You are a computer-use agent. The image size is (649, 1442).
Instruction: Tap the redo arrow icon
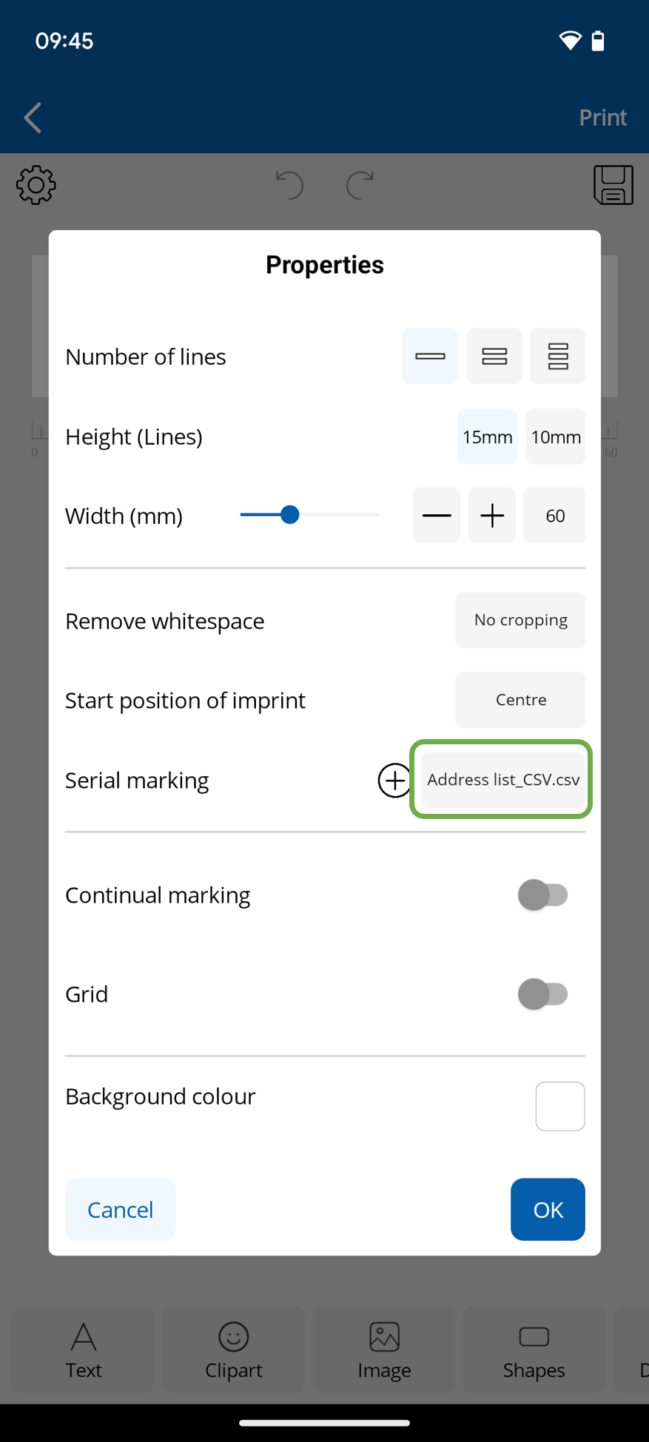360,185
